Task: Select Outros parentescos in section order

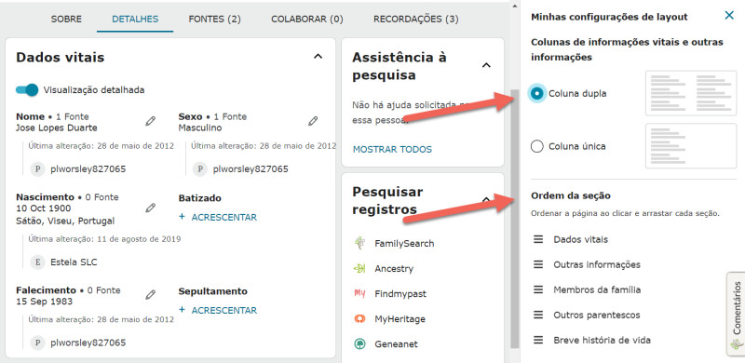Action: point(597,315)
